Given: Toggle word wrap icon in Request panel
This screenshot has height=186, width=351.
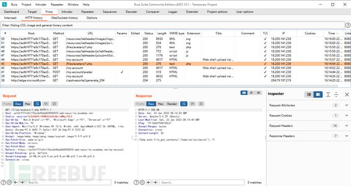Looking at the screenshot, I should click(x=37, y=104).
